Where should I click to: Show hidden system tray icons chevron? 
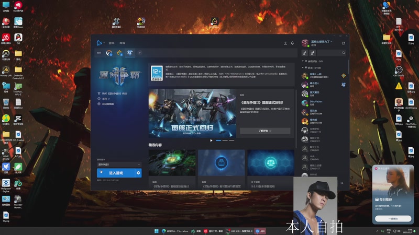[377, 231]
